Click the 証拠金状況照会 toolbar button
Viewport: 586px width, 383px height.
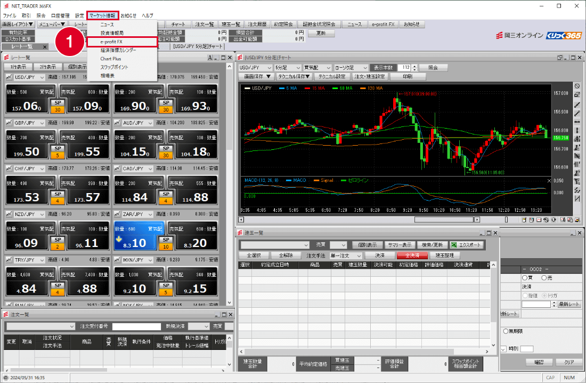click(x=319, y=25)
